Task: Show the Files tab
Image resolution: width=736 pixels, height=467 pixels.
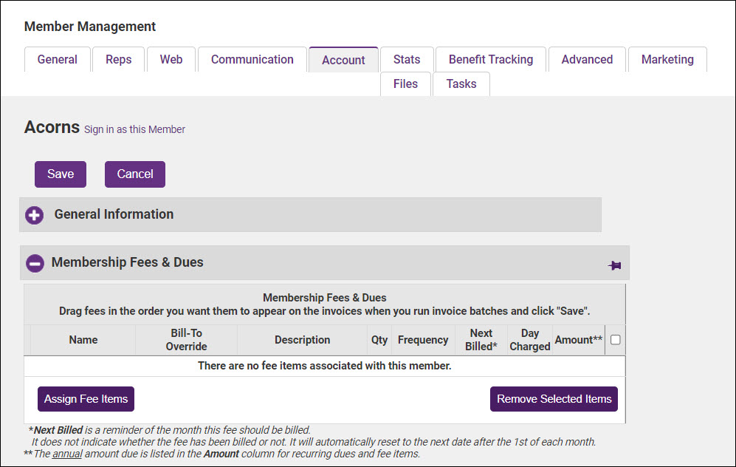Action: click(405, 84)
